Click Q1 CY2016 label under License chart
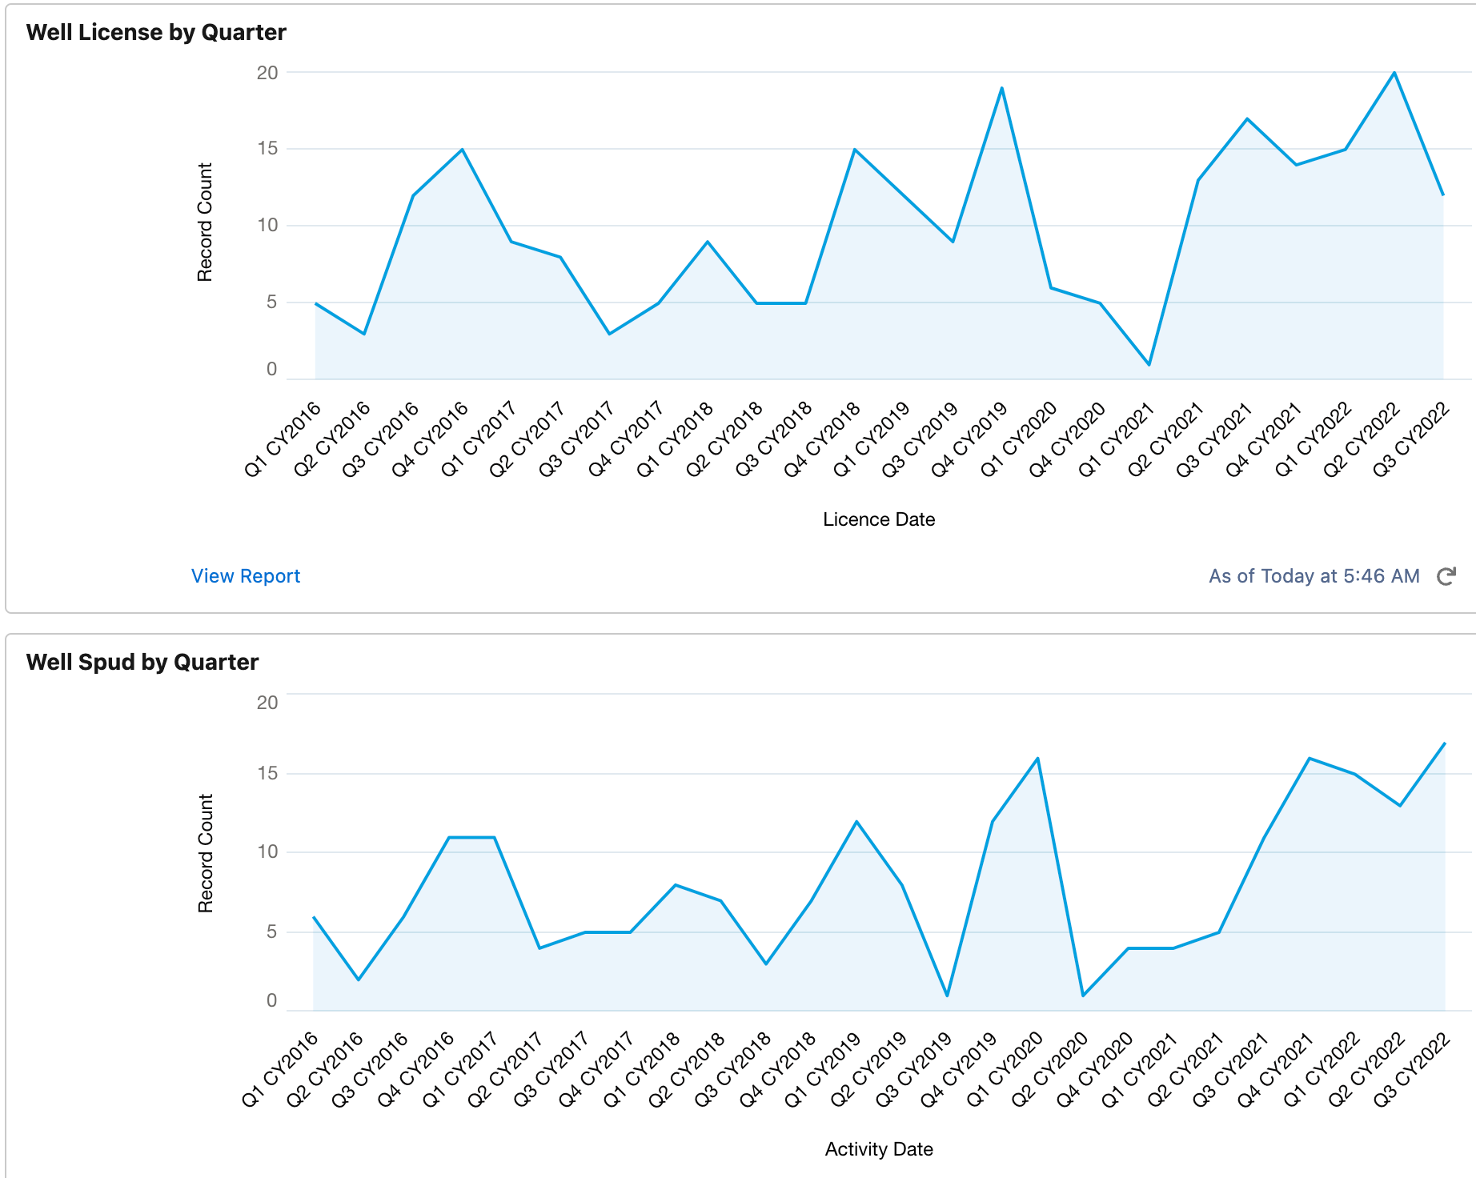 [x=282, y=439]
